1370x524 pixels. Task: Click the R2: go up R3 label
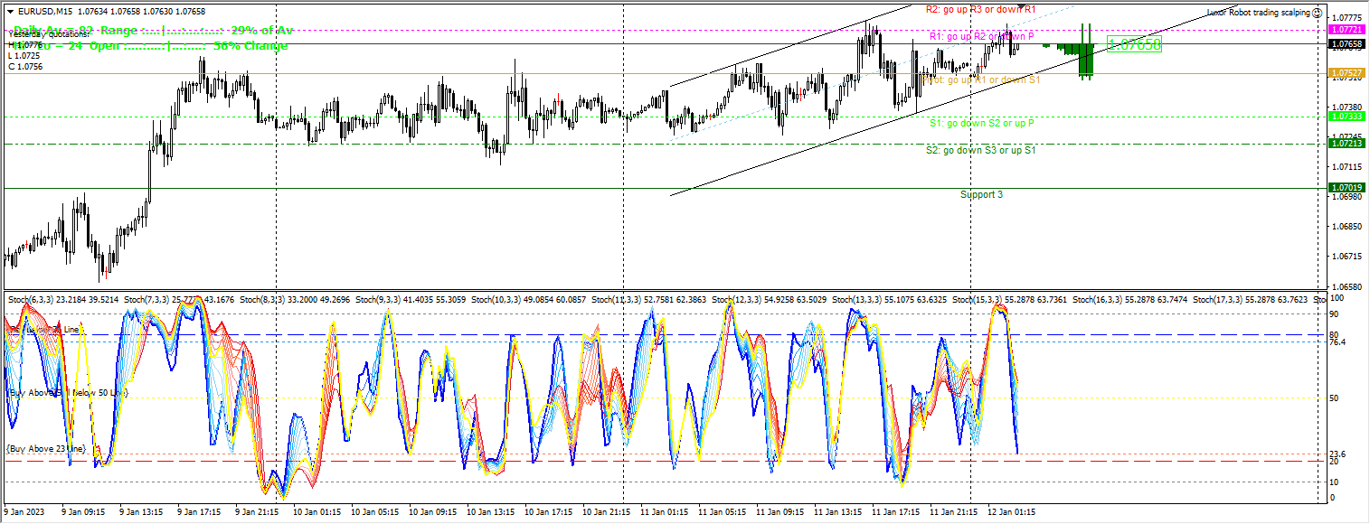pyautogui.click(x=980, y=9)
